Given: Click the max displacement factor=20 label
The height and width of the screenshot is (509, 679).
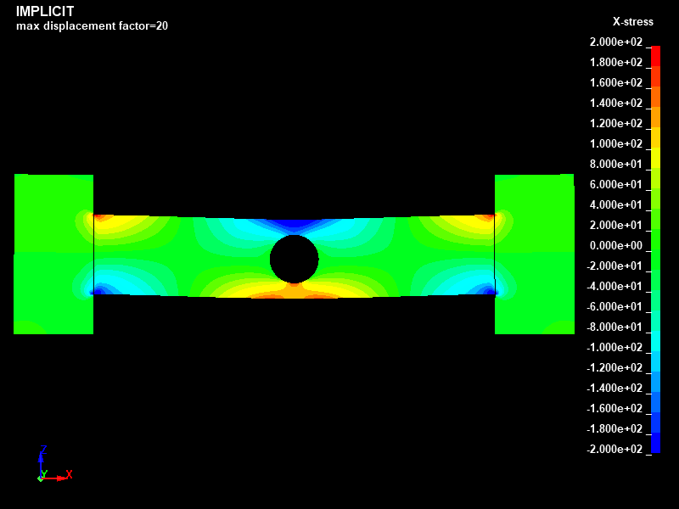Looking at the screenshot, I should point(92,26).
